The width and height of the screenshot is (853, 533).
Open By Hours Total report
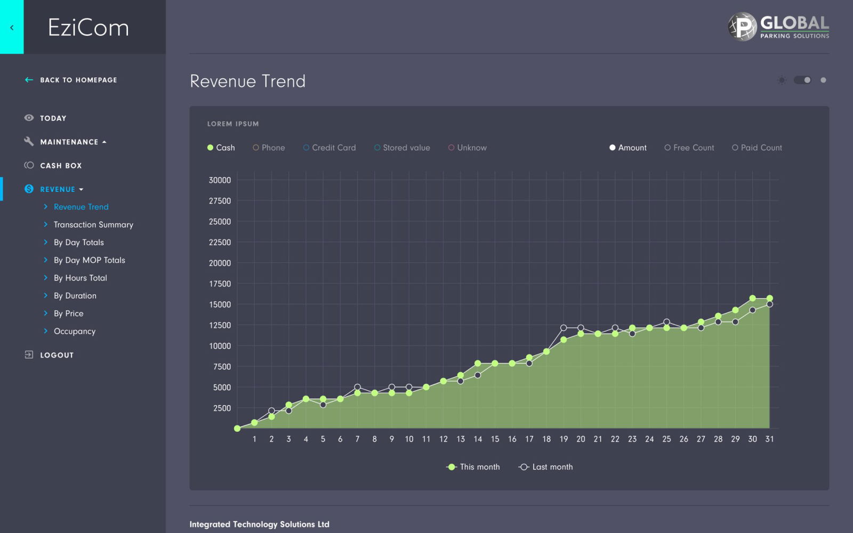(x=81, y=278)
